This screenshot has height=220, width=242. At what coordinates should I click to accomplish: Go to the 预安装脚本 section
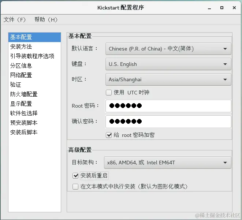tap(34, 123)
